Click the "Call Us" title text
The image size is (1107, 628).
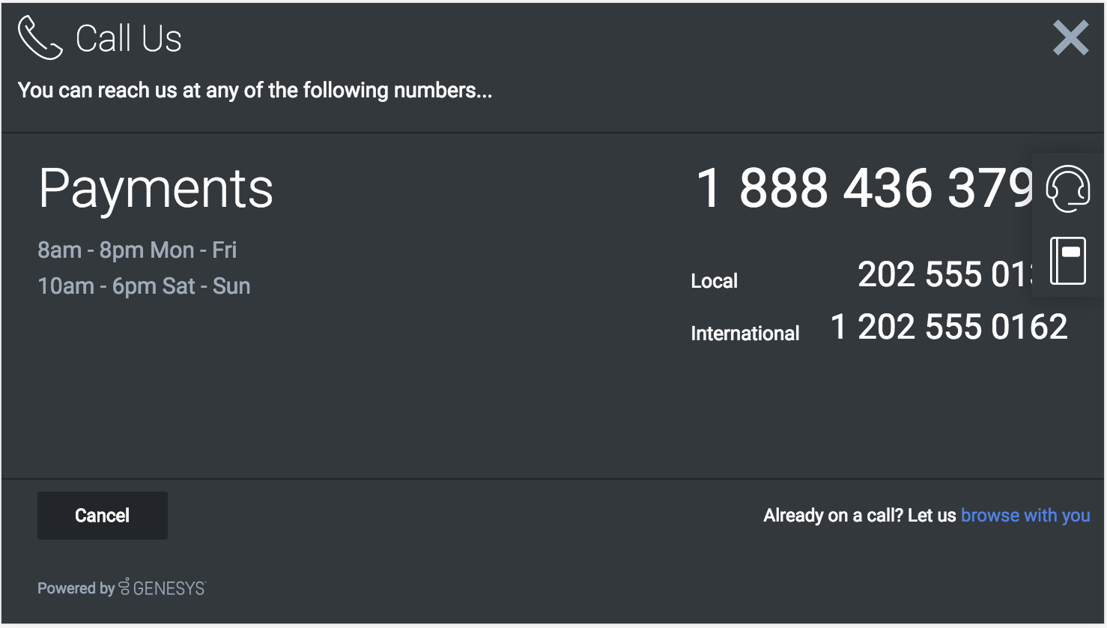point(128,39)
